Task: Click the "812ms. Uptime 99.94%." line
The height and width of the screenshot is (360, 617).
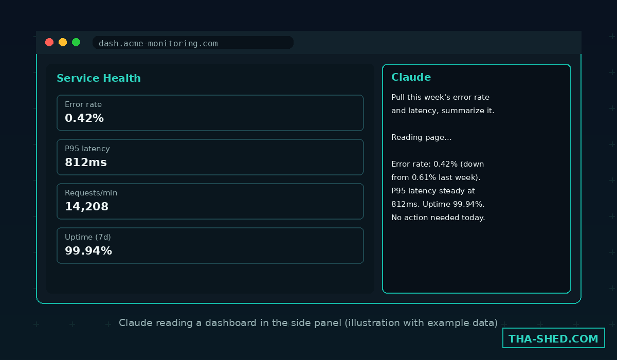Action: (438, 204)
